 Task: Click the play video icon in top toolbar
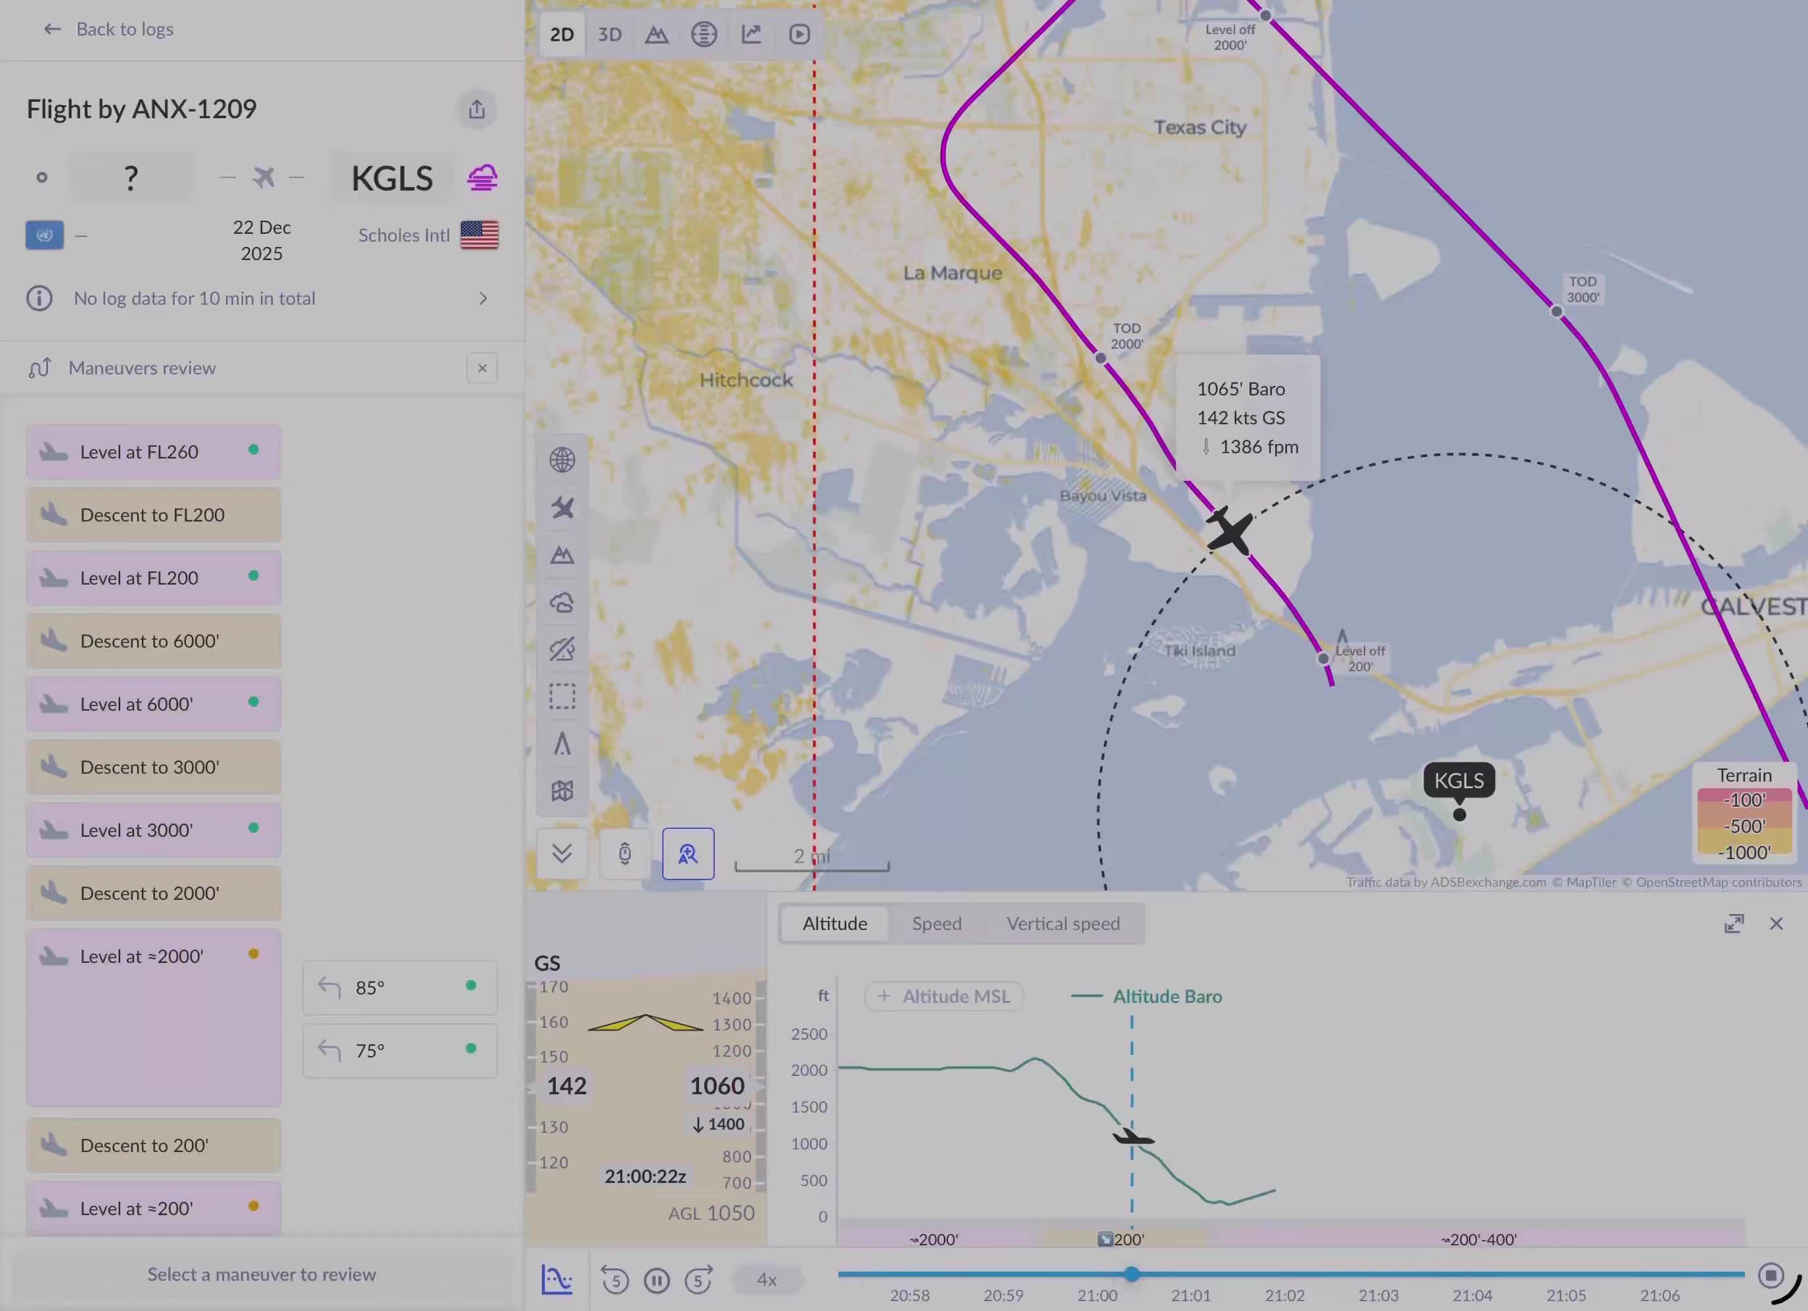[x=799, y=34]
